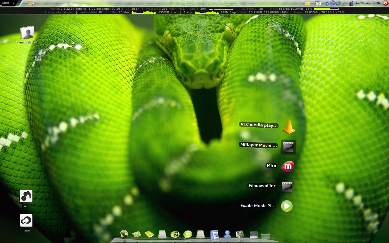Open the green book dock icon

point(149,234)
